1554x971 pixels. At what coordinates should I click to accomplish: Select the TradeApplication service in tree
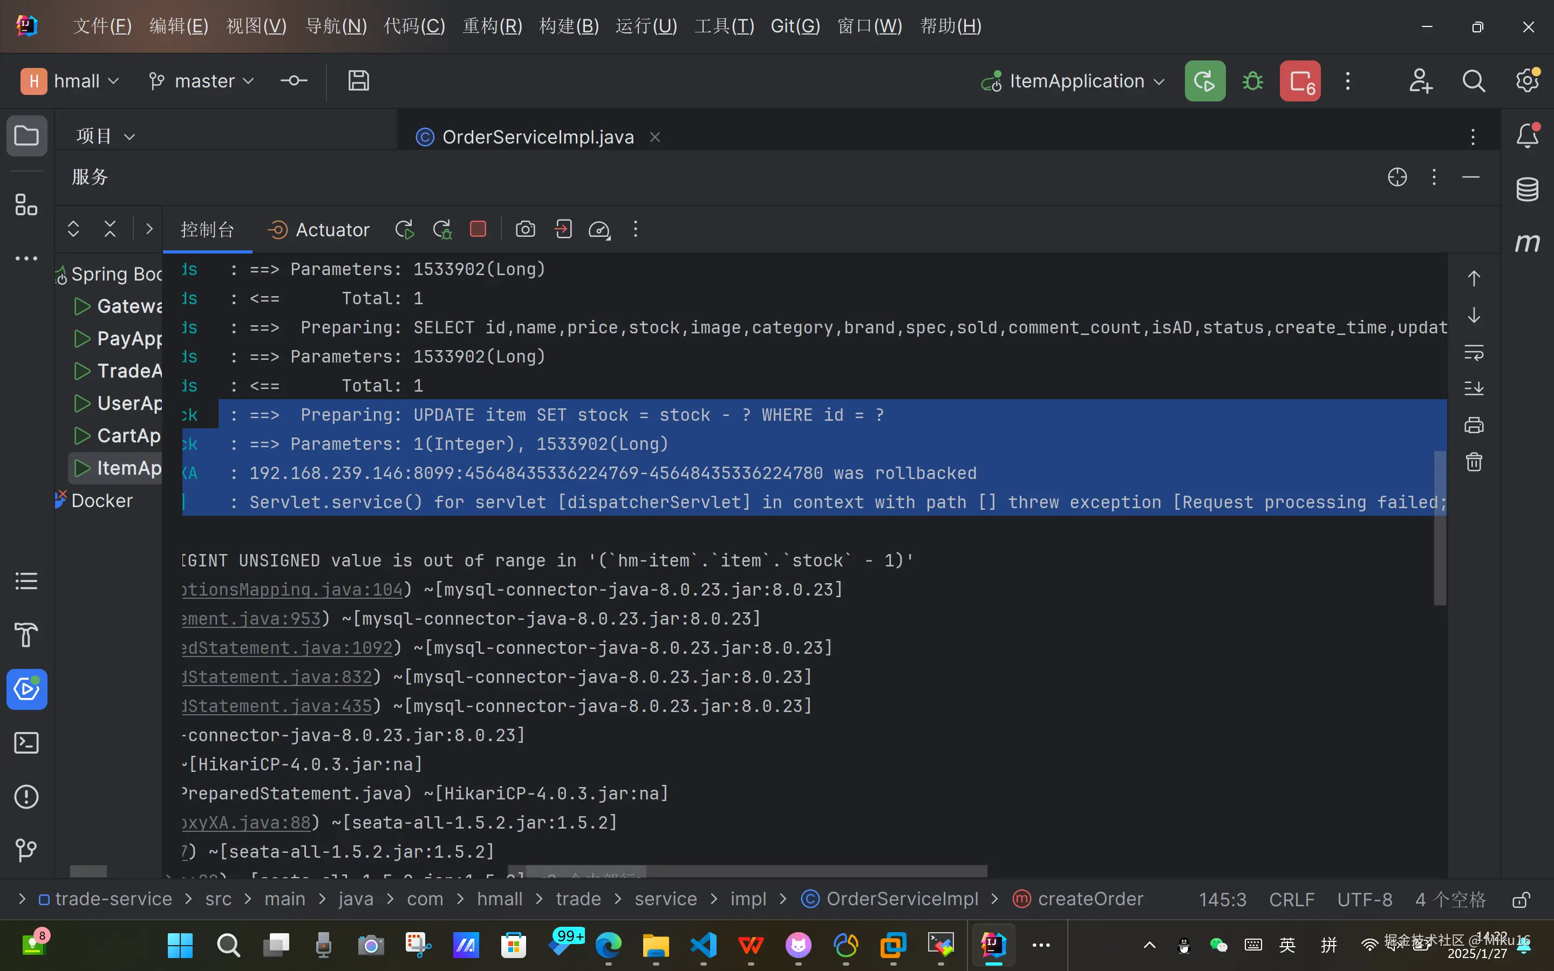(x=128, y=371)
